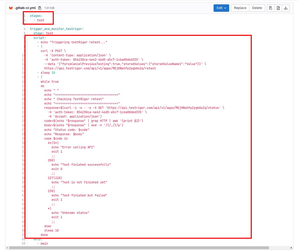Click the .gitlab-ci.yml file name
Image resolution: width=298 pixels, height=252 pixels.
tap(25, 8)
